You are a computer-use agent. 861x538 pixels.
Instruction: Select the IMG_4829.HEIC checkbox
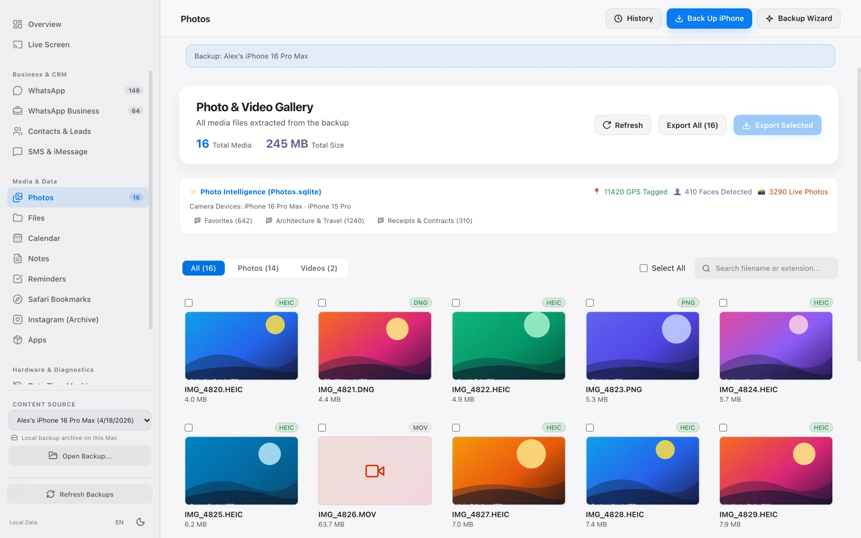point(723,428)
